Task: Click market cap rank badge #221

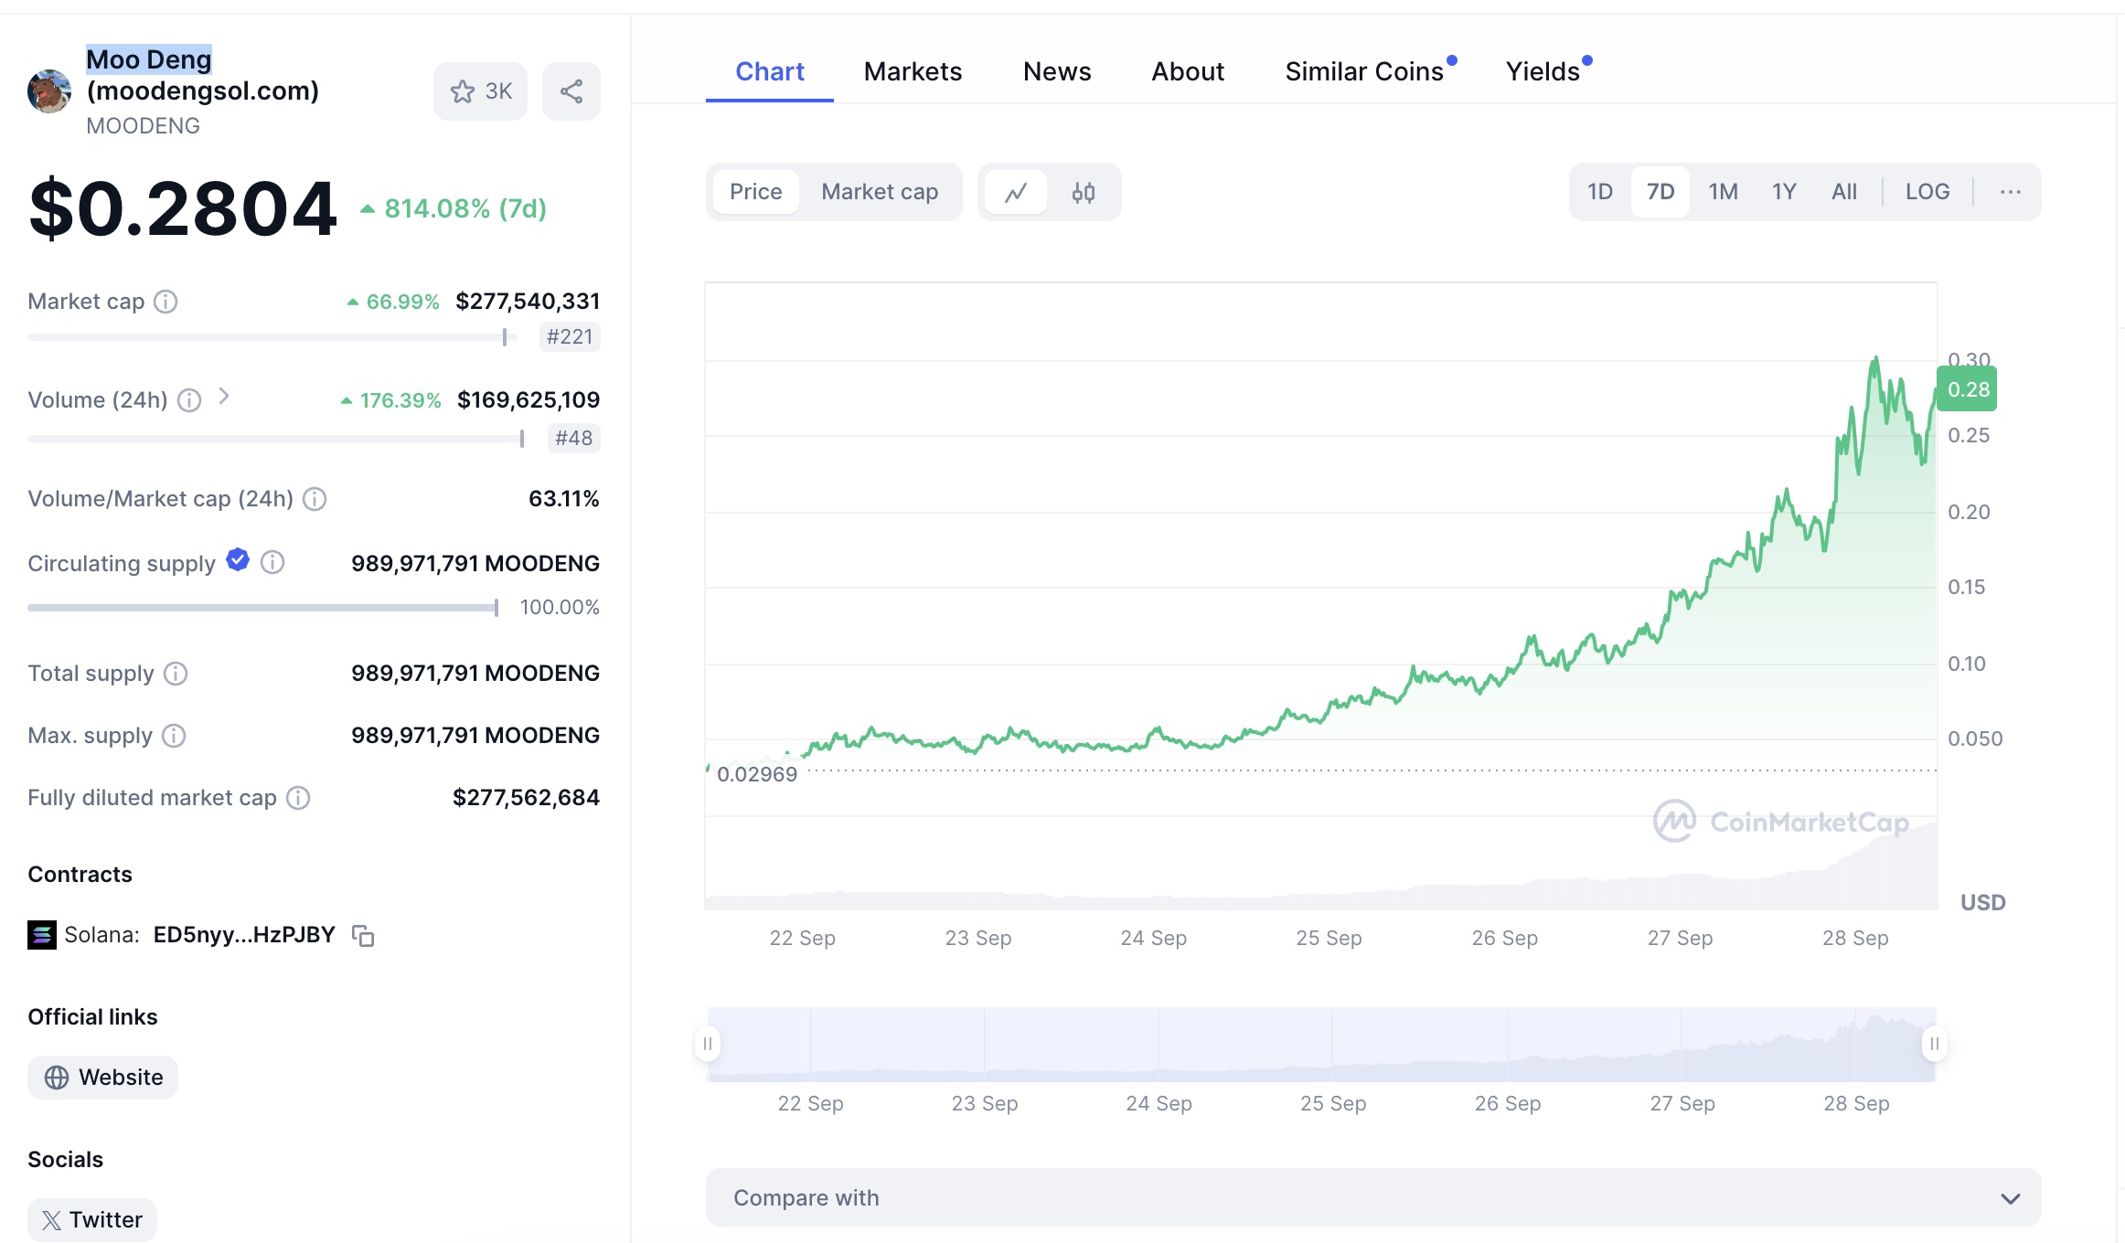Action: click(x=570, y=337)
